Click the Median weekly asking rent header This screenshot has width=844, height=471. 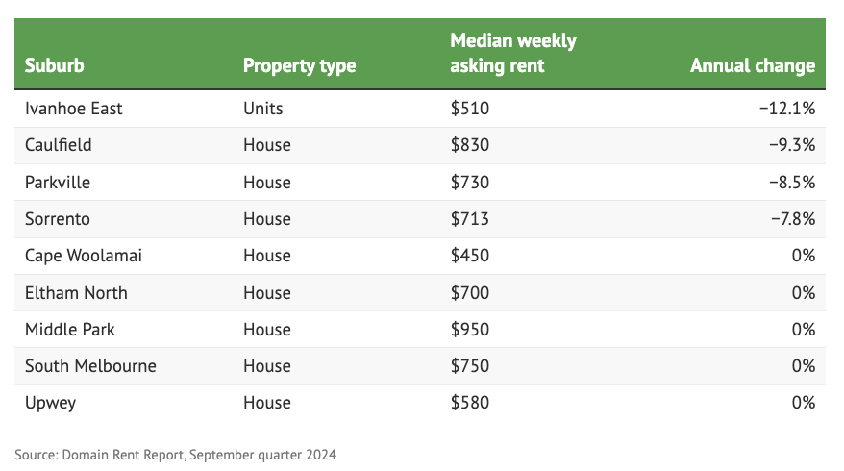[x=512, y=54]
